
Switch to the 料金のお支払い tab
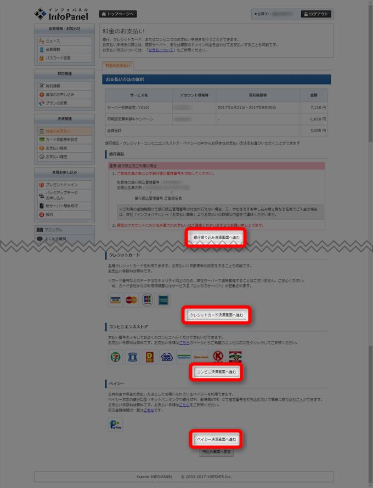[118, 66]
